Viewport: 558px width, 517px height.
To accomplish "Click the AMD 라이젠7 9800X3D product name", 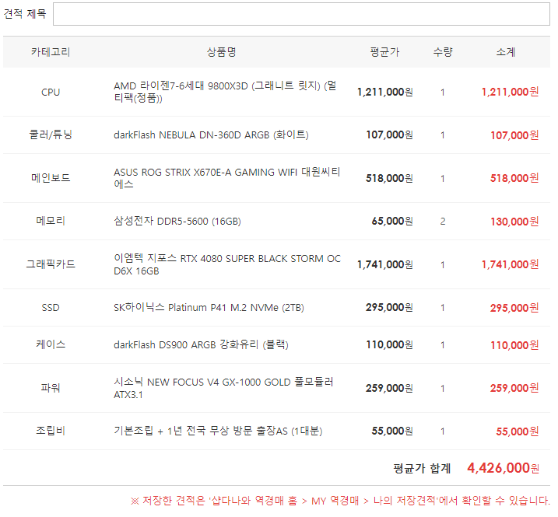I will pos(225,92).
